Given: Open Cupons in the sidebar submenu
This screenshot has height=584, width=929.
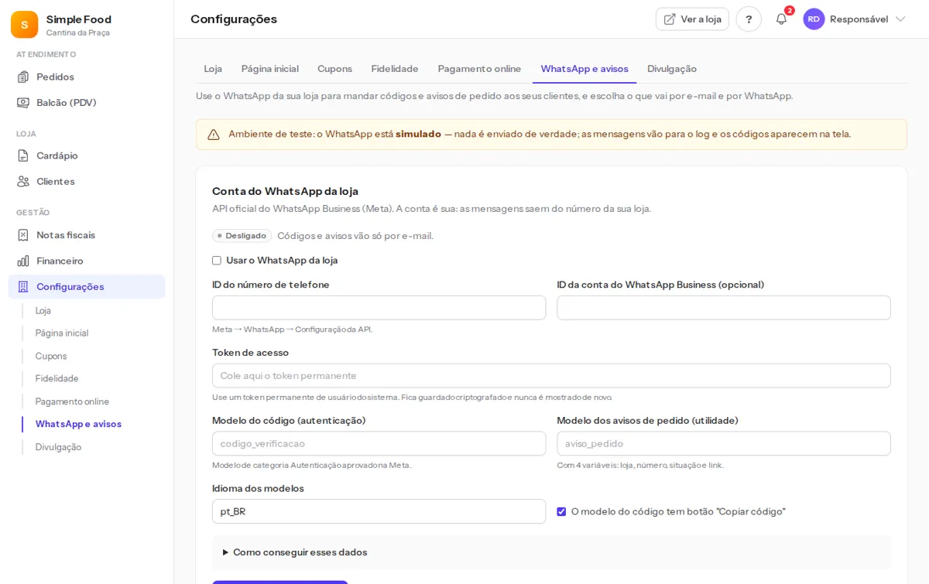Looking at the screenshot, I should 51,356.
